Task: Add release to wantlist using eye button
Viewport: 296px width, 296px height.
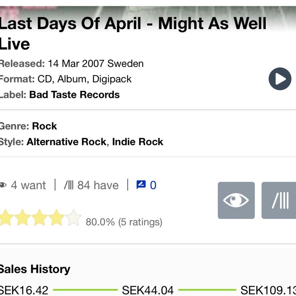Action: [x=236, y=200]
